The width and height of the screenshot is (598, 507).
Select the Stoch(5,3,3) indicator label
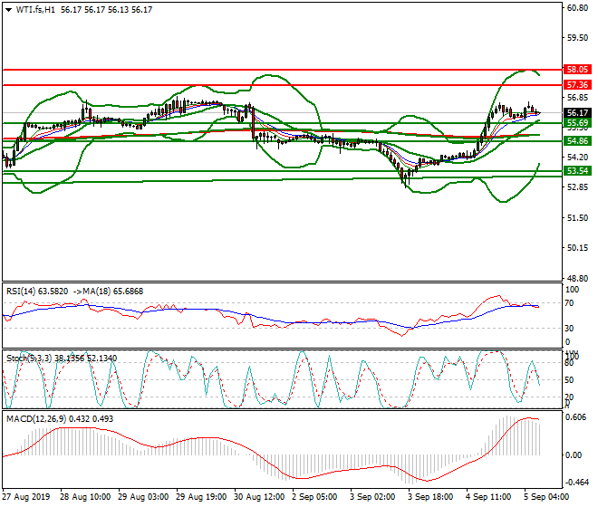[x=30, y=358]
